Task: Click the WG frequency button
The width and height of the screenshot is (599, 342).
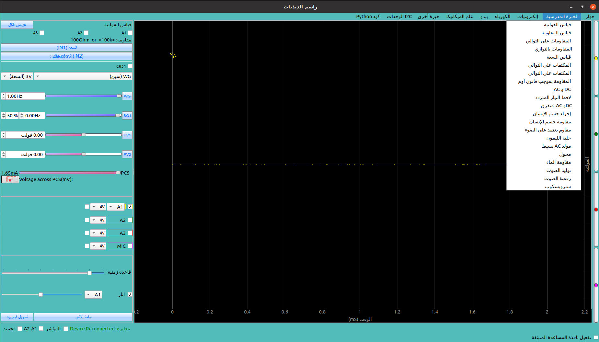Action: (x=127, y=96)
